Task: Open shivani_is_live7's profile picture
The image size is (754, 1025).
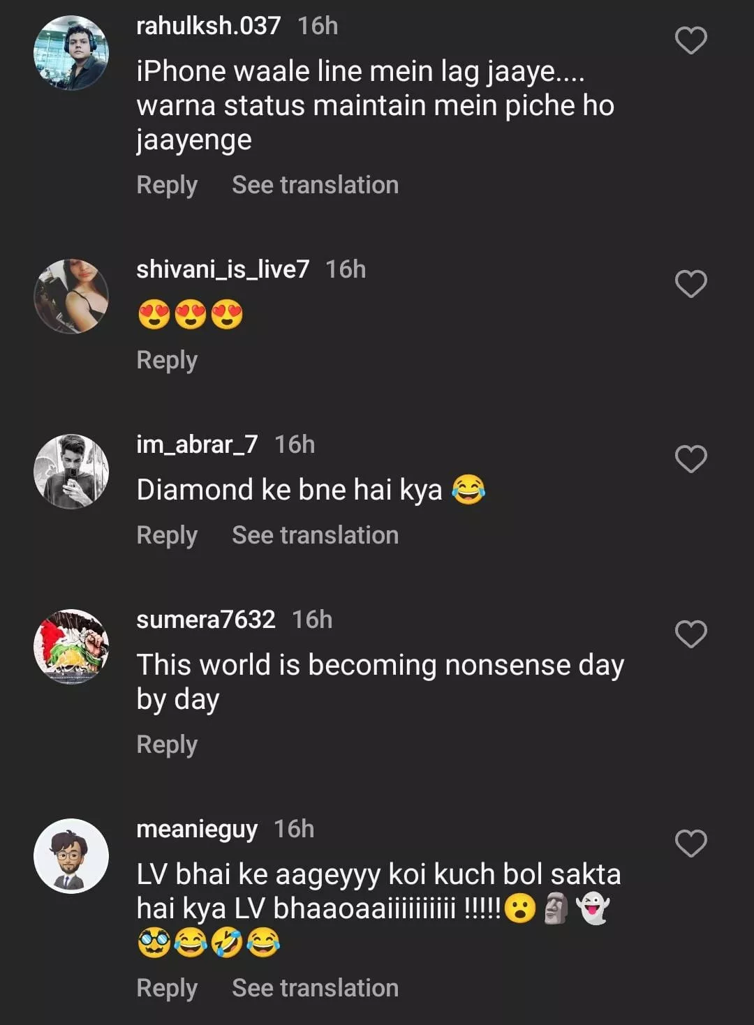Action: coord(71,297)
